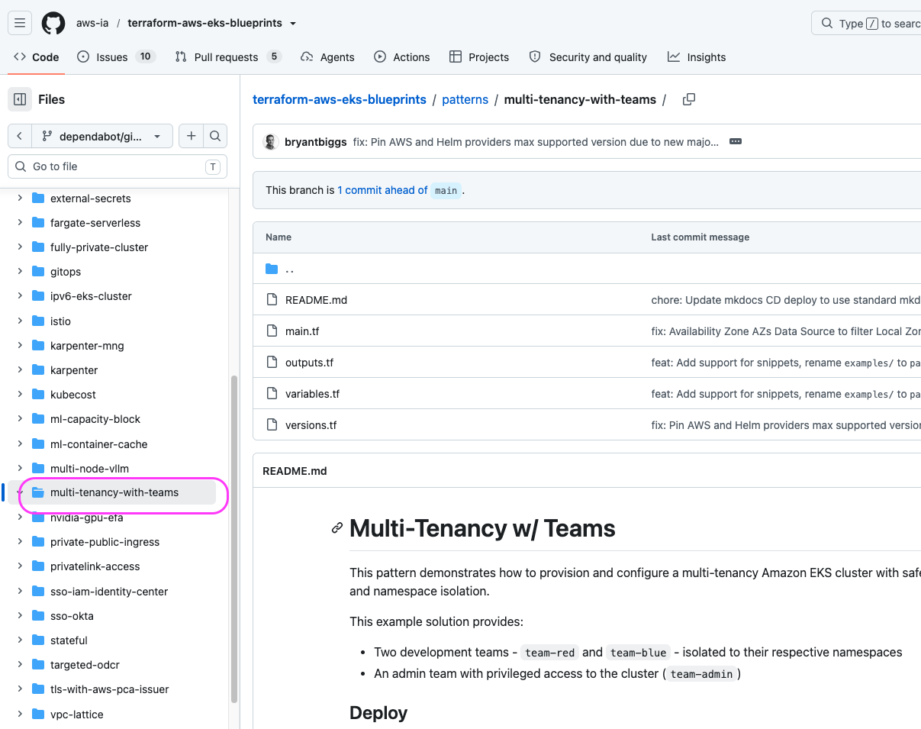
Task: Expand the vpc-lattice folder chevron
Action: (x=20, y=714)
